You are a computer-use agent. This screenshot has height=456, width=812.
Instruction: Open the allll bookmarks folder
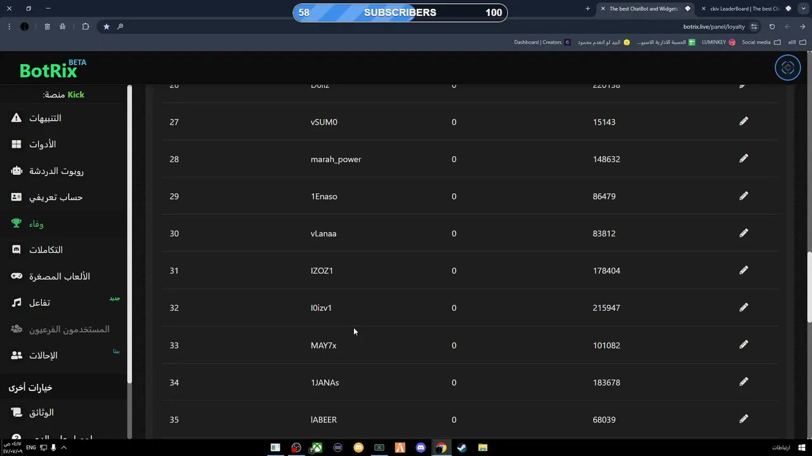point(797,42)
